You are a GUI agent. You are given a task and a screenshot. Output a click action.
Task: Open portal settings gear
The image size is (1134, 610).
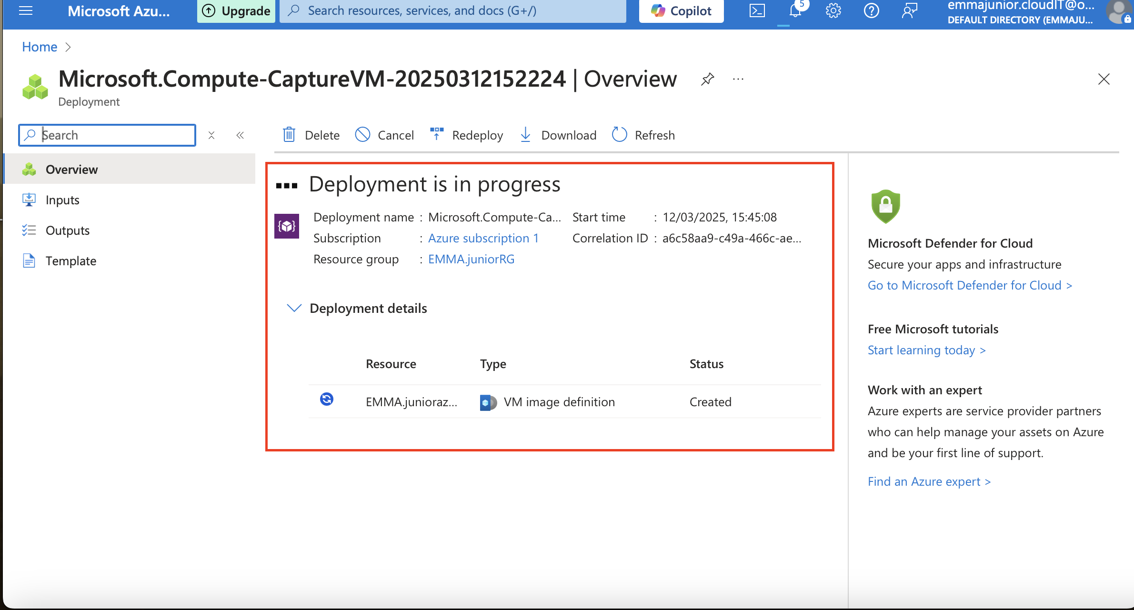833,11
